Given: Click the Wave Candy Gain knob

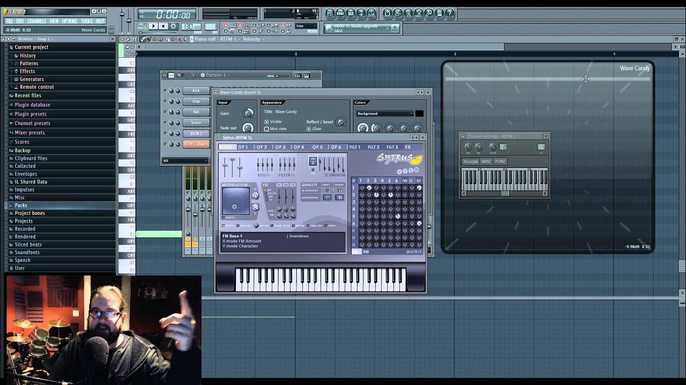Looking at the screenshot, I should tap(248, 113).
